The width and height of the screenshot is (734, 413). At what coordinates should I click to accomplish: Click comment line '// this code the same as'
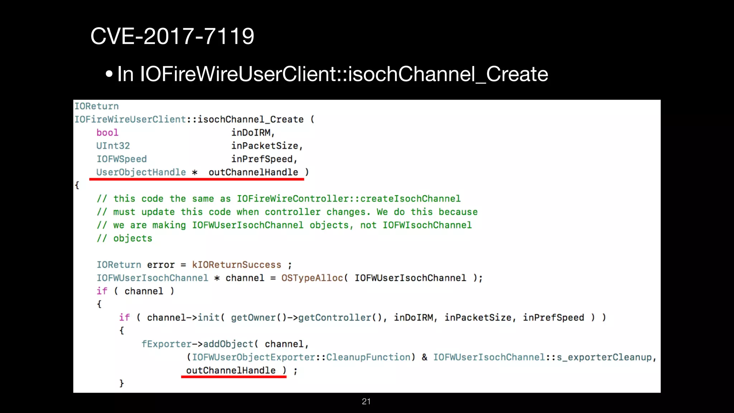coord(278,199)
